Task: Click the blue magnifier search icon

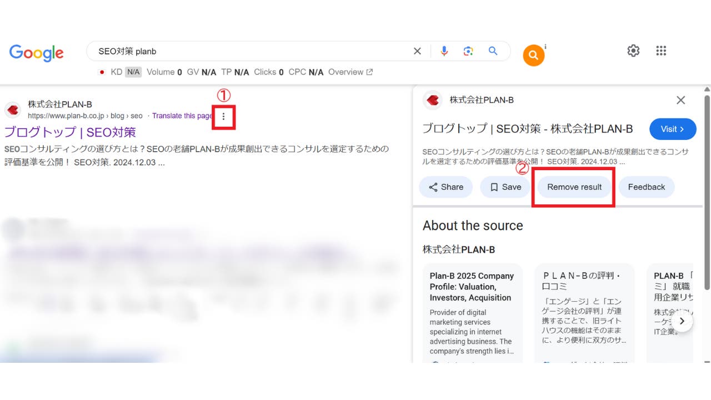Action: point(493,51)
